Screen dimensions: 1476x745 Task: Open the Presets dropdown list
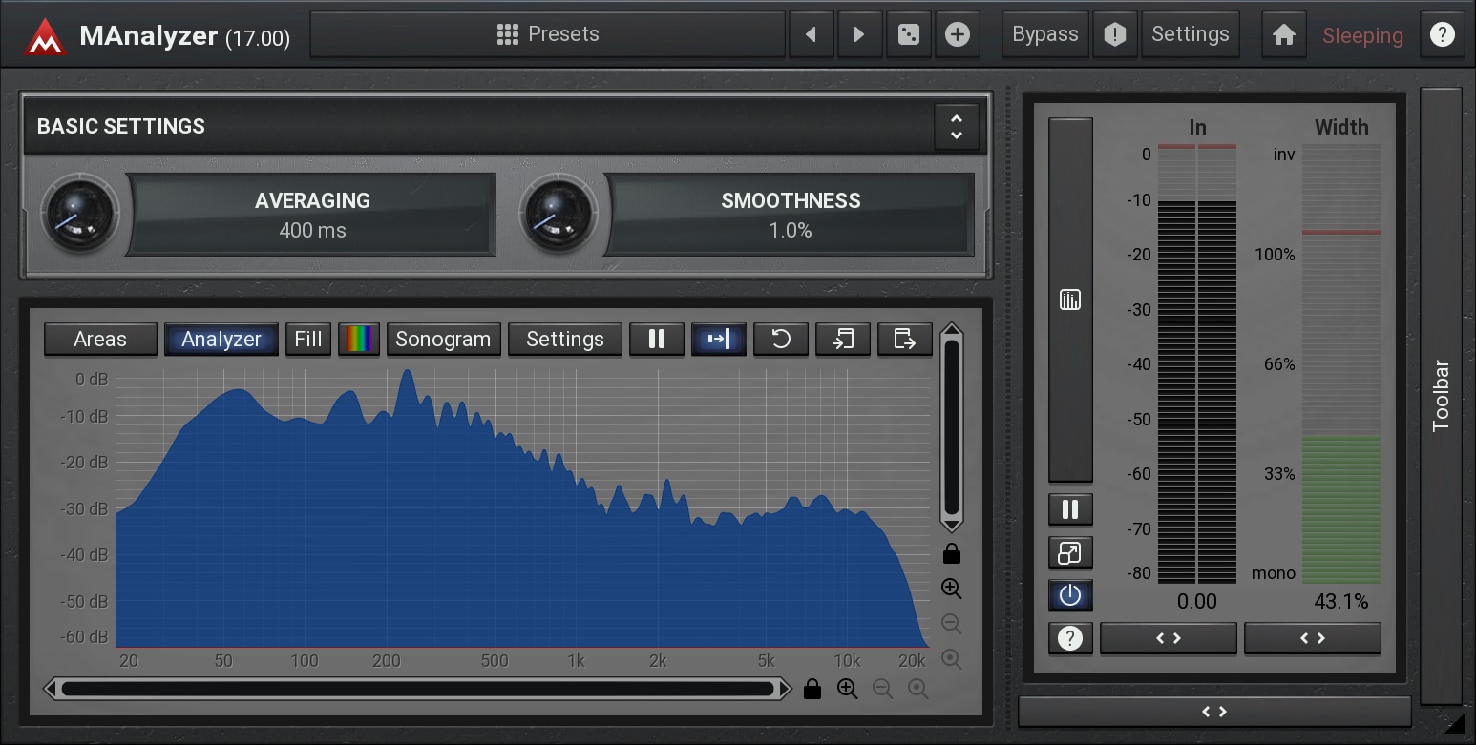548,35
